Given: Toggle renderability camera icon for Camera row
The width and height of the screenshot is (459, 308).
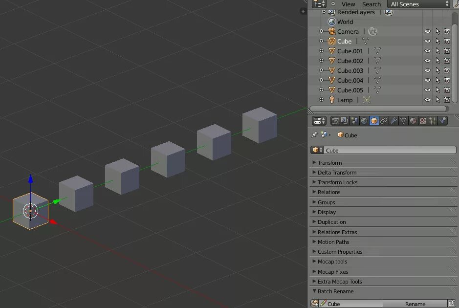Looking at the screenshot, I should pos(447,31).
